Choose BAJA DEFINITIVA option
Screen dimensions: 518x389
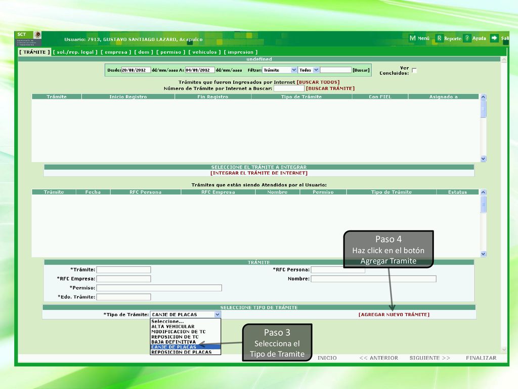[x=185, y=342]
